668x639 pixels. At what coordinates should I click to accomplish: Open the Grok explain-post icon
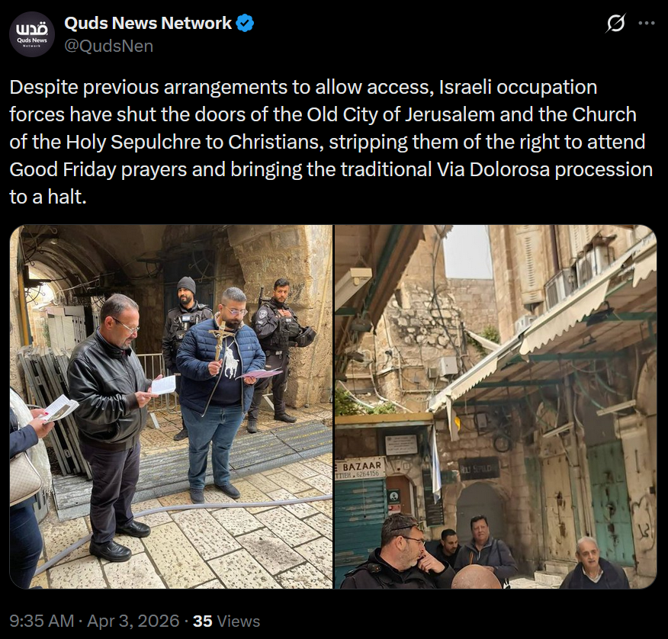[x=615, y=23]
